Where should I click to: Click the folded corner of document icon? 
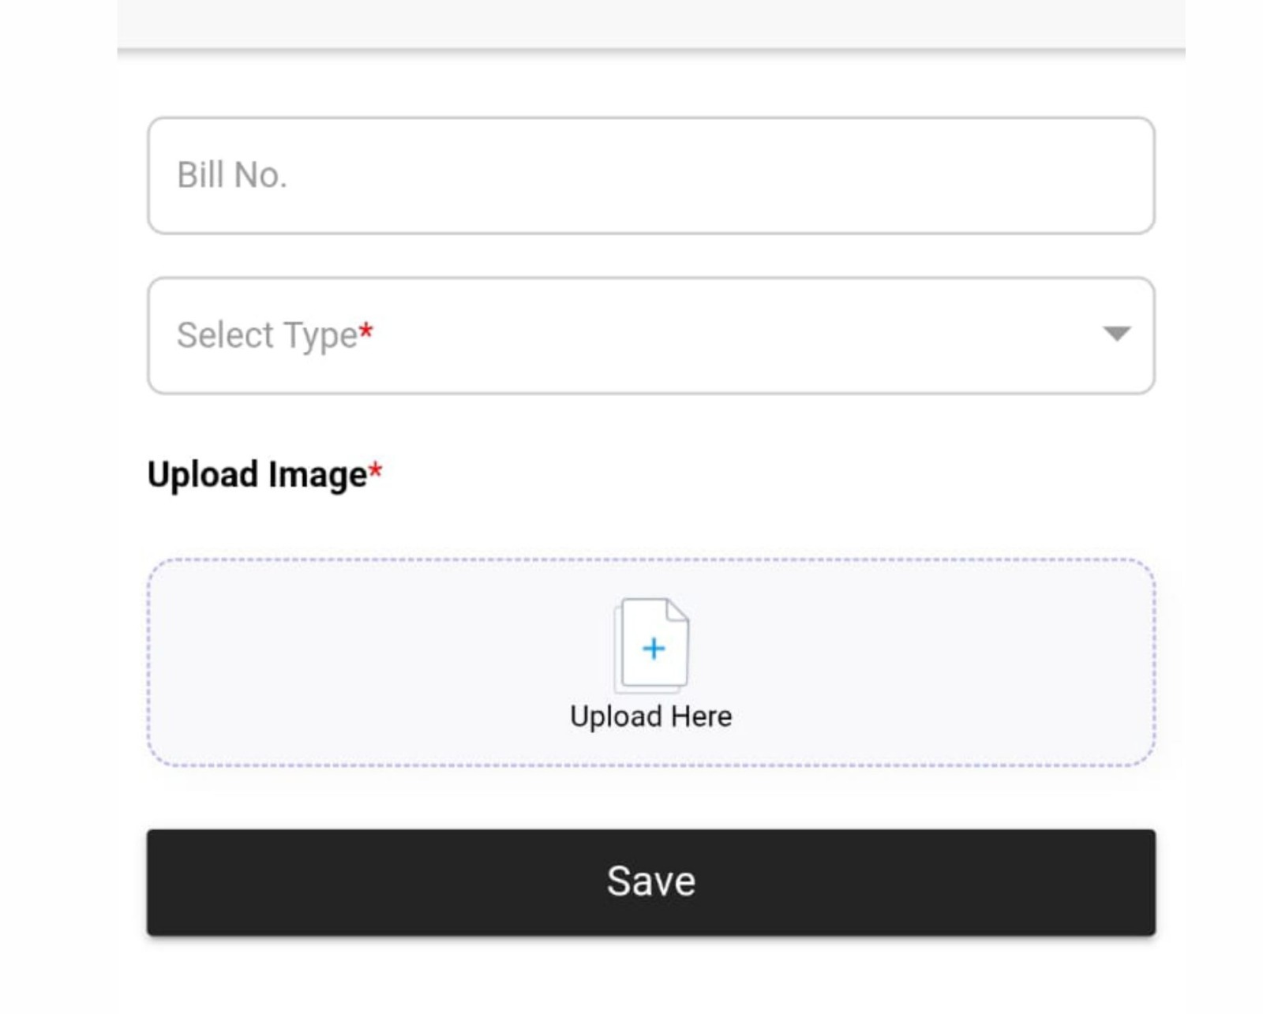pyautogui.click(x=677, y=609)
